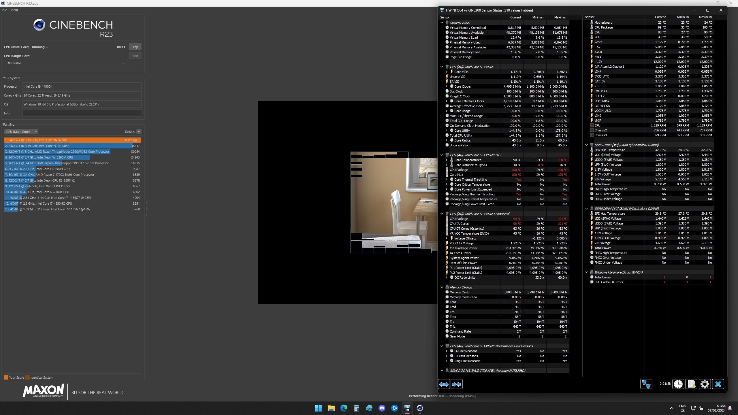Click HWiNFO shrink columns arrows button

click(x=456, y=384)
